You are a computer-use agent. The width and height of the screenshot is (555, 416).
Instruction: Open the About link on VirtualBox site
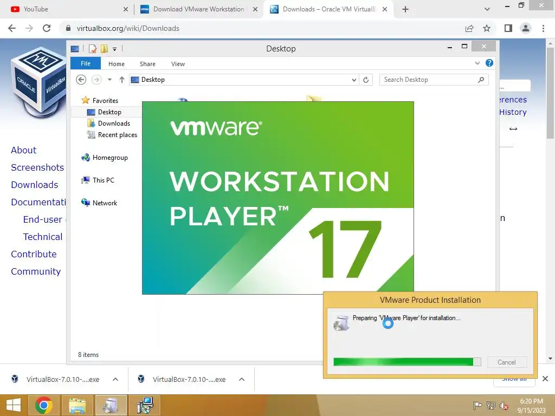23,150
